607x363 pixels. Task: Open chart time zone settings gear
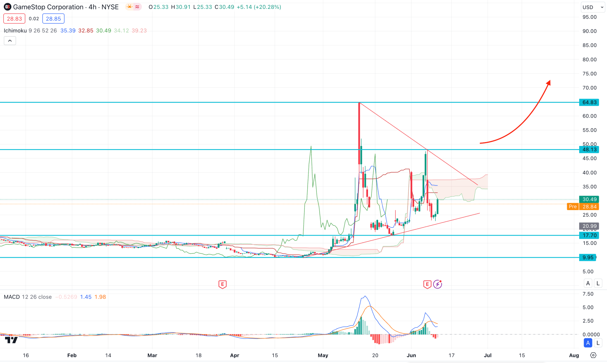click(x=593, y=355)
